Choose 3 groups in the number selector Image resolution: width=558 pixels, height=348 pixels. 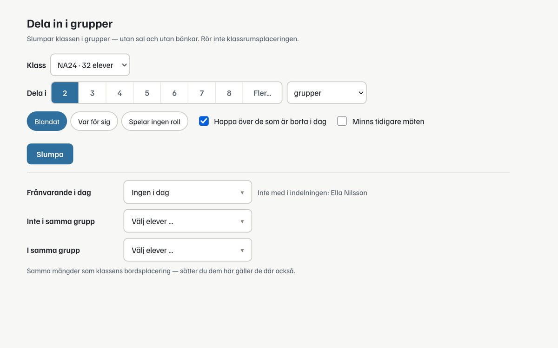click(92, 93)
